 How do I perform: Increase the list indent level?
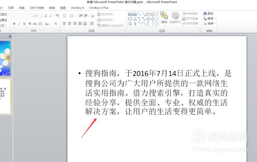coord(85,16)
